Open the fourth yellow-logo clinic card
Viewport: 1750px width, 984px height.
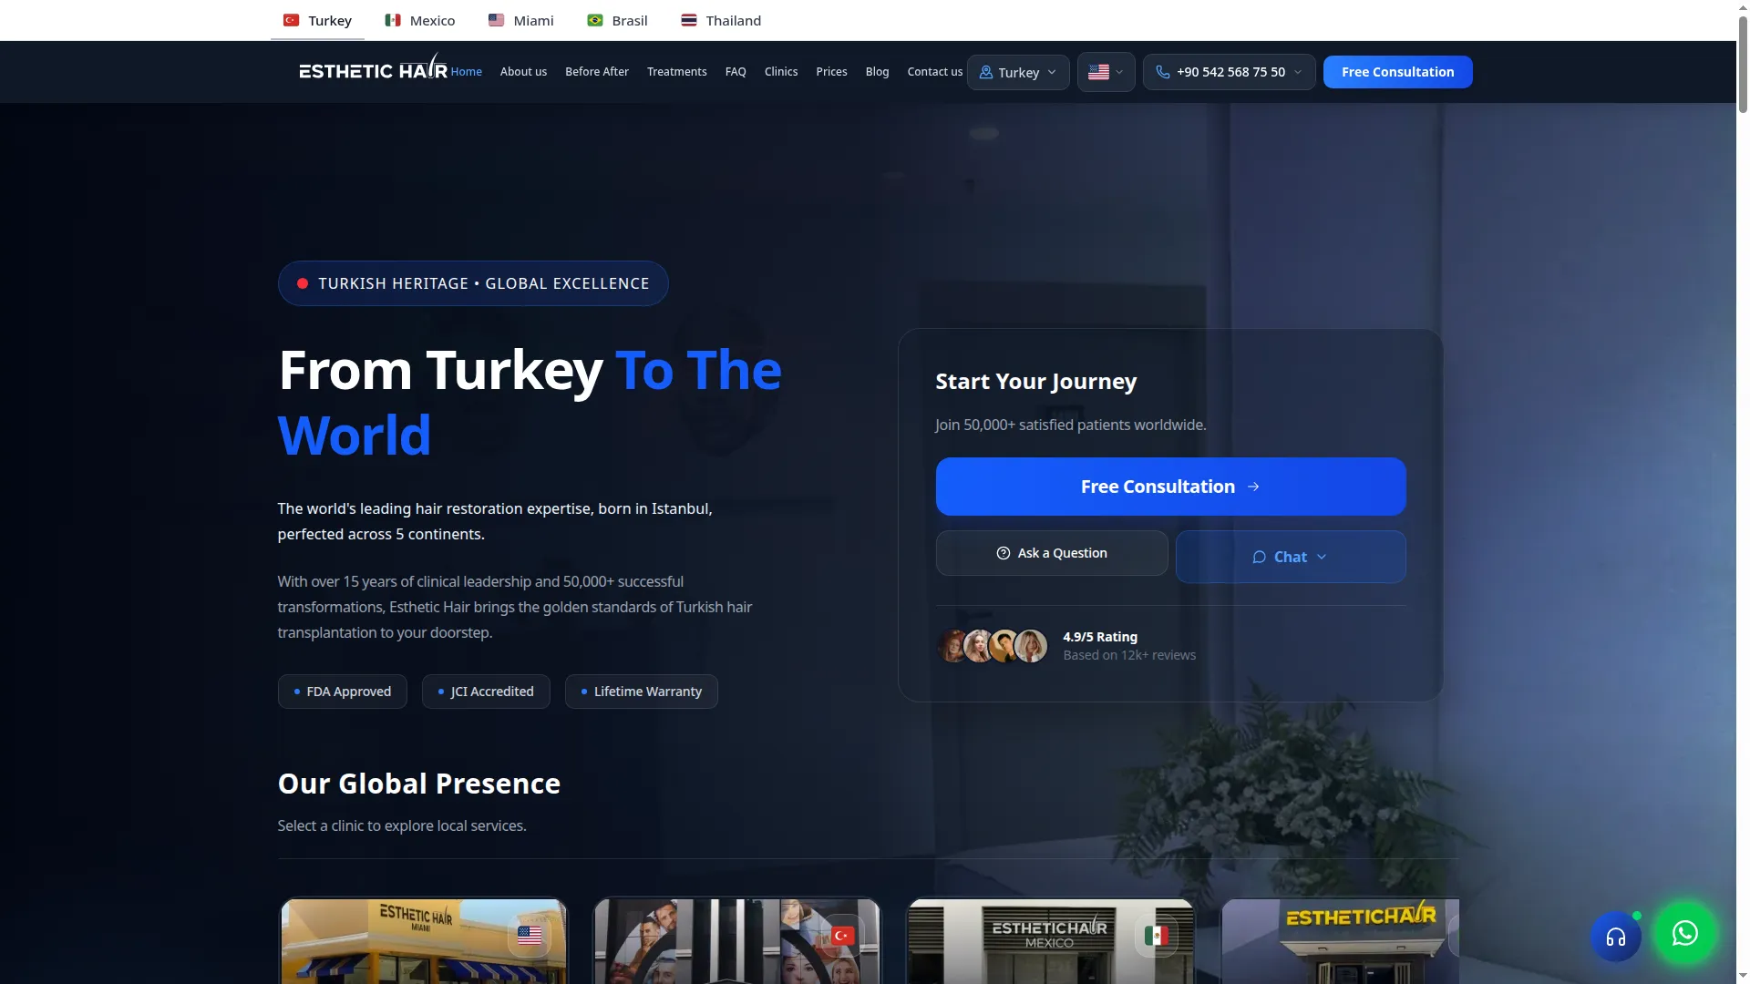(1340, 940)
